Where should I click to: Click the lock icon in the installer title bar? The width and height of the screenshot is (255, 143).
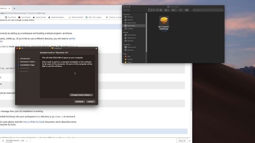coord(96,48)
